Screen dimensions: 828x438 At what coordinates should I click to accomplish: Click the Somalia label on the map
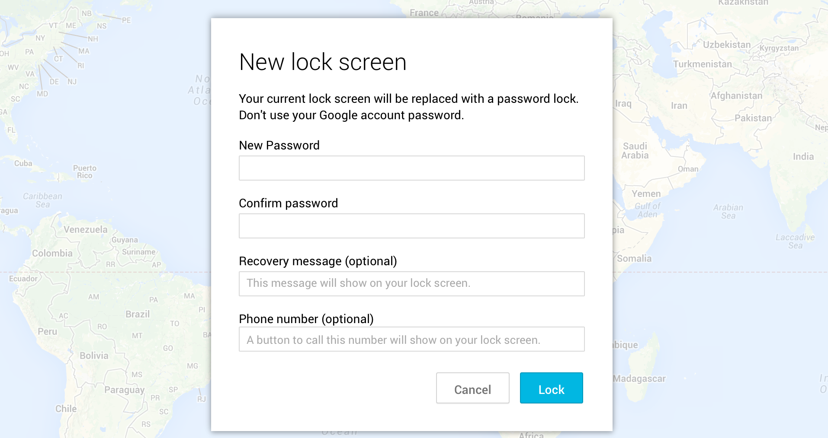click(x=634, y=258)
